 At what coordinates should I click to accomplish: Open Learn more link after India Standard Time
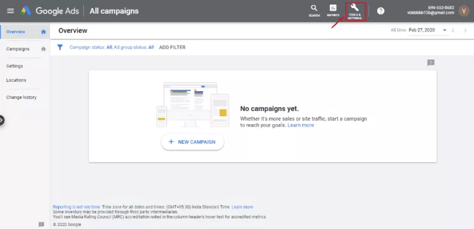point(243,207)
